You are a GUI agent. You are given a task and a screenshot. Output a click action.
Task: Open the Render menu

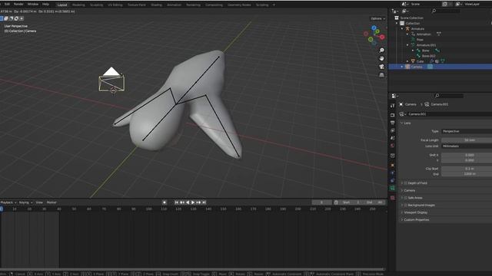point(18,4)
